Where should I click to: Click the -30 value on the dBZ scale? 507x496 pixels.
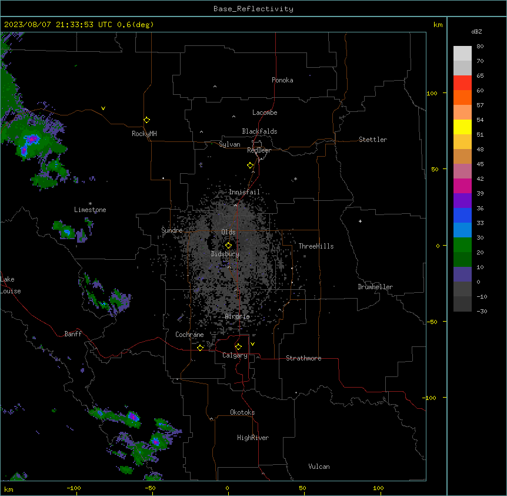(482, 312)
